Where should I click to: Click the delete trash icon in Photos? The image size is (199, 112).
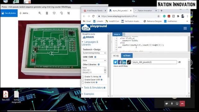(47, 13)
